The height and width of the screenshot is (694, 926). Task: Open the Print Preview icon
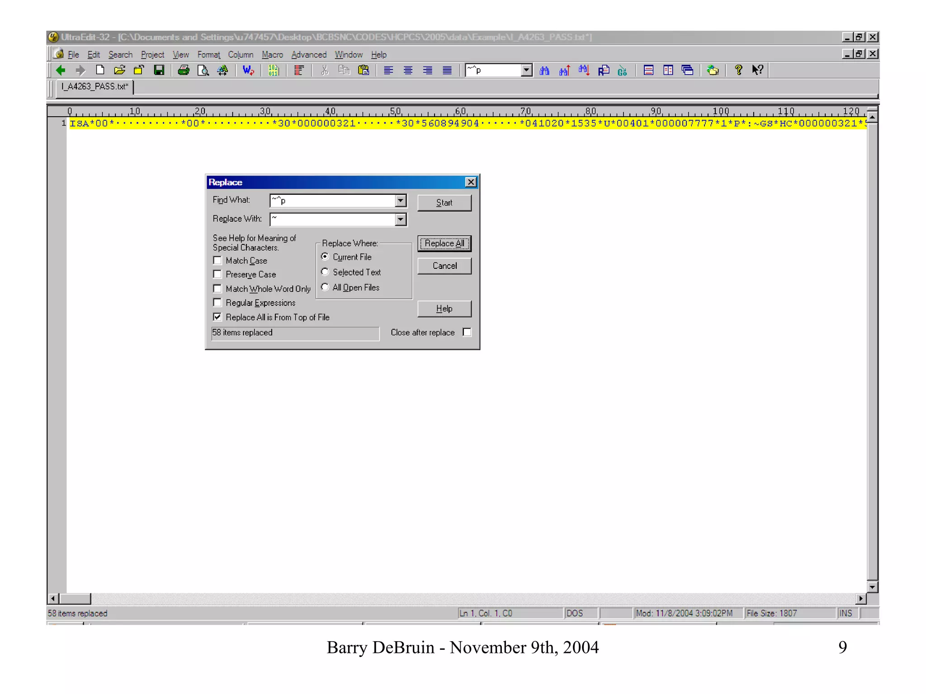click(x=203, y=70)
